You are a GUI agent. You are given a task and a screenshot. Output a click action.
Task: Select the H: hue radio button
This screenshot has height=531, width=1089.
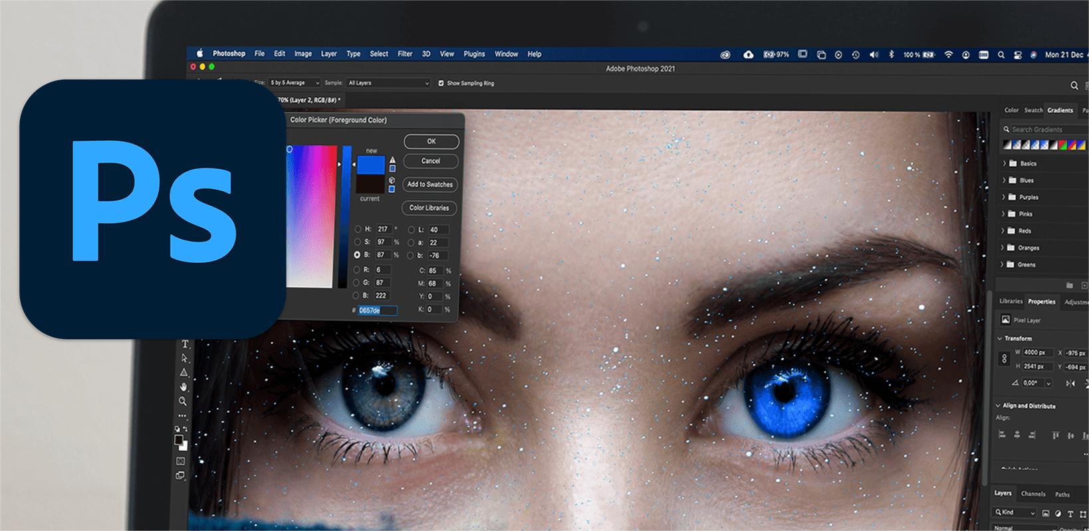358,229
